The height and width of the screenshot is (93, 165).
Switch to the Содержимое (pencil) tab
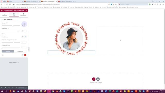pos(5,14)
